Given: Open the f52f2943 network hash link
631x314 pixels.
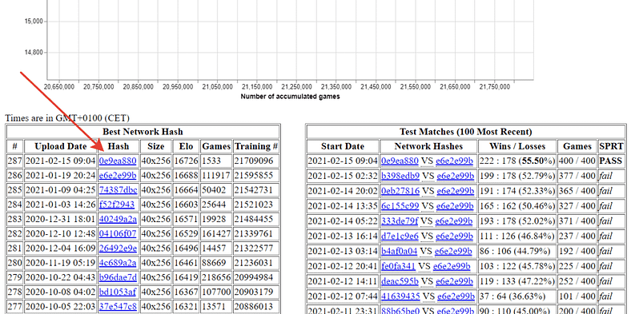Looking at the screenshot, I should pos(117,205).
